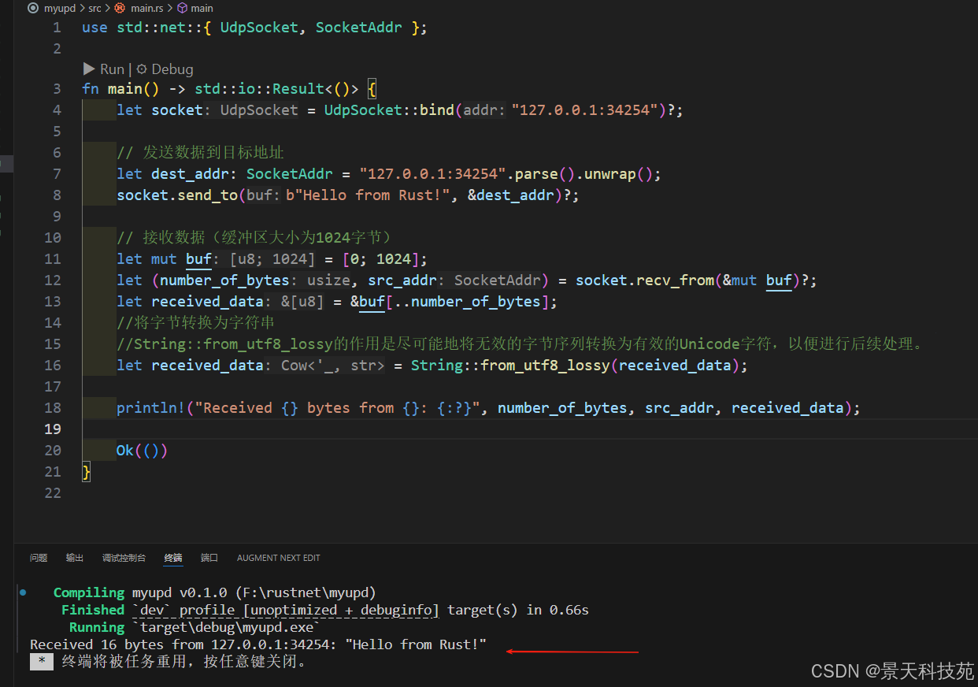Viewport: 978px width, 687px height.
Task: Click the circle icon before myupd breadcrumb
Action: pyautogui.click(x=33, y=8)
